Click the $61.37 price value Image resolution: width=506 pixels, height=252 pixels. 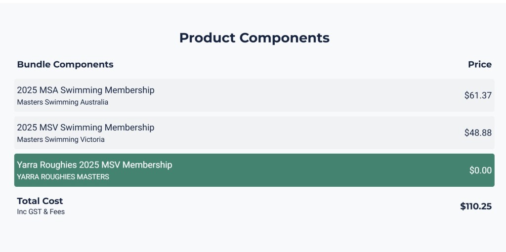point(477,95)
